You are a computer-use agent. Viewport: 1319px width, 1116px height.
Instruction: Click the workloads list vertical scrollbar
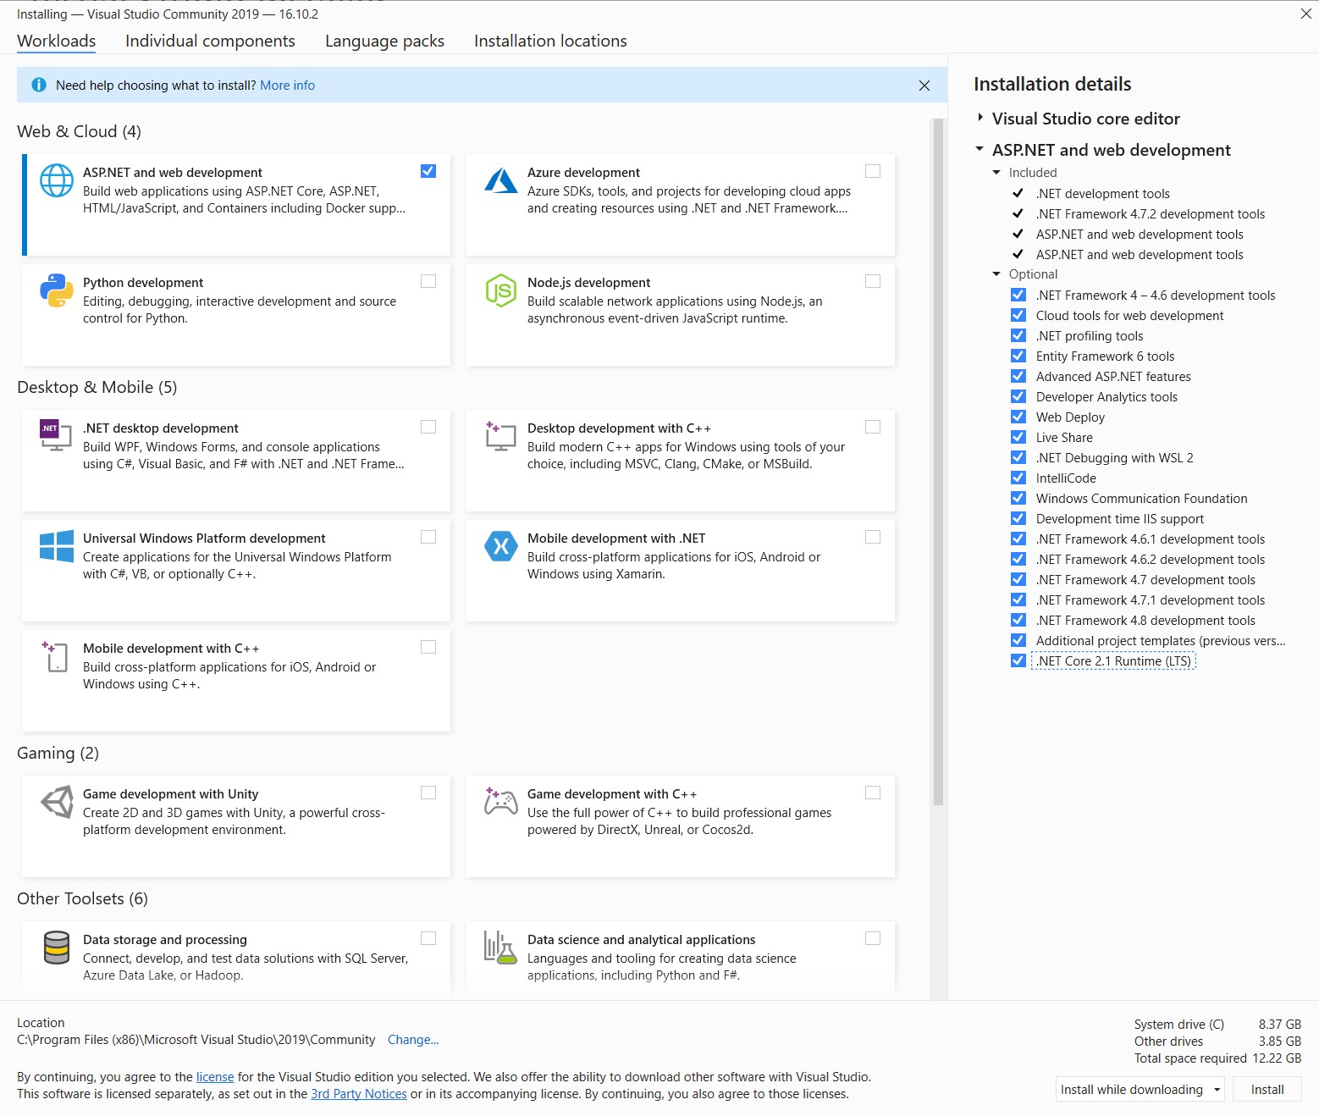click(938, 461)
